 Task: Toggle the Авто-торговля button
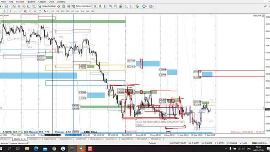point(81,6)
